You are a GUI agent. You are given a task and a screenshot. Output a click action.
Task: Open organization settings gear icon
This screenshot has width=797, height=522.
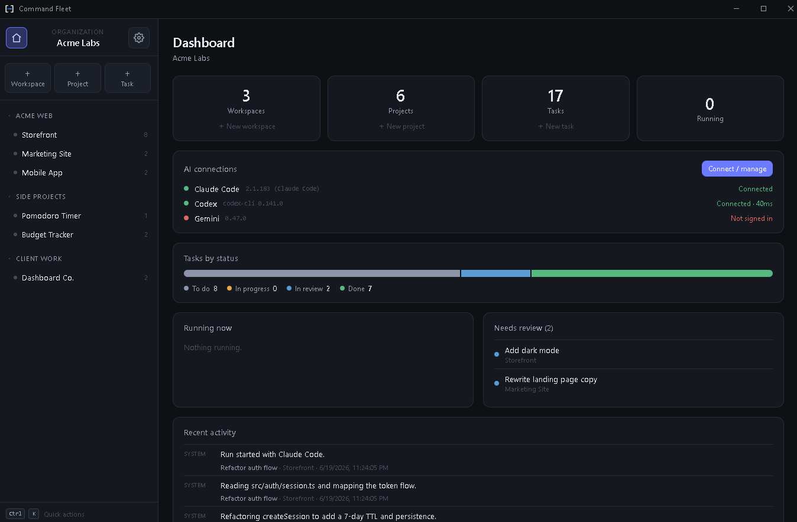pos(139,38)
